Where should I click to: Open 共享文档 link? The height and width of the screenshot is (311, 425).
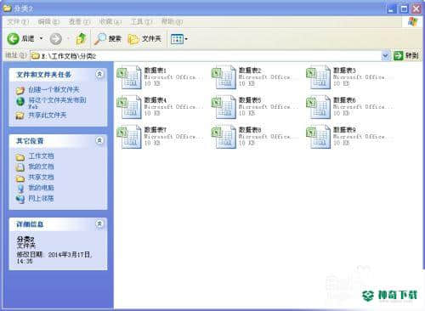[41, 178]
